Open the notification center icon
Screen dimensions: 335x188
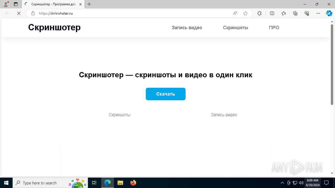coord(326,183)
